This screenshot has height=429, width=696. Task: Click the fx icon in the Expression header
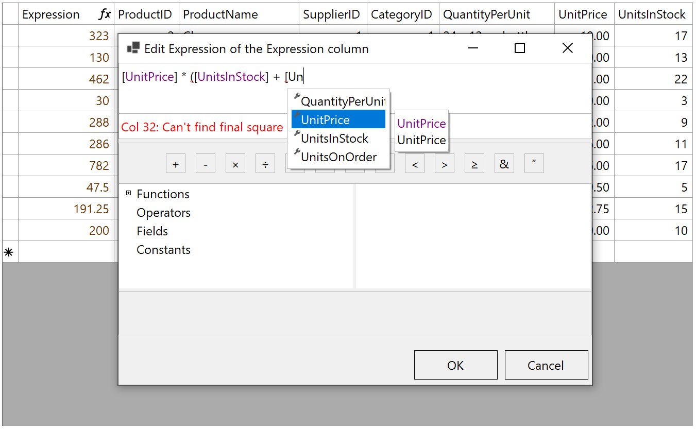pyautogui.click(x=105, y=14)
